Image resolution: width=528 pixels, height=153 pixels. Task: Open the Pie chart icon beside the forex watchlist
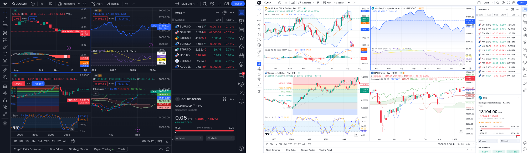pyautogui.click(x=224, y=13)
